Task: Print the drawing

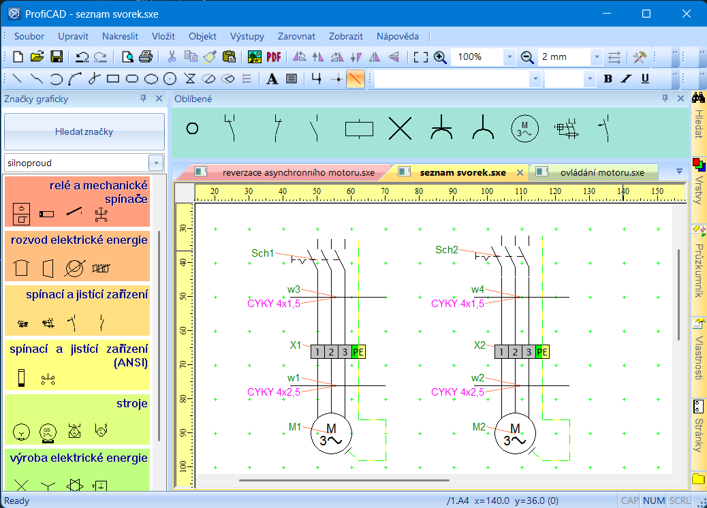Action: tap(146, 57)
